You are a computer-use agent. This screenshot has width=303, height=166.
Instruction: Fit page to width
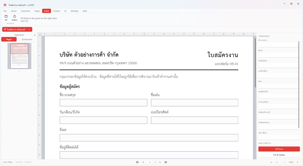click(x=271, y=162)
